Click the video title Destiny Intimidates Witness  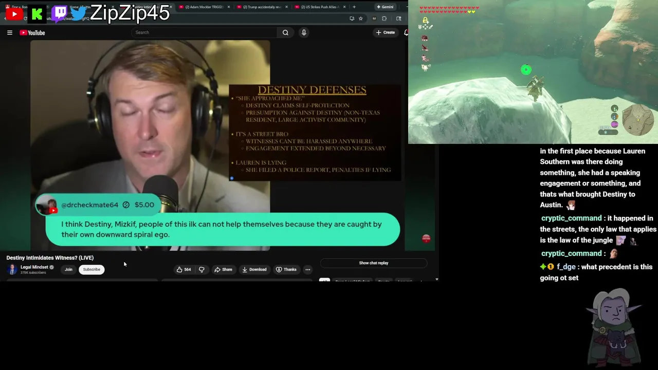(50, 258)
